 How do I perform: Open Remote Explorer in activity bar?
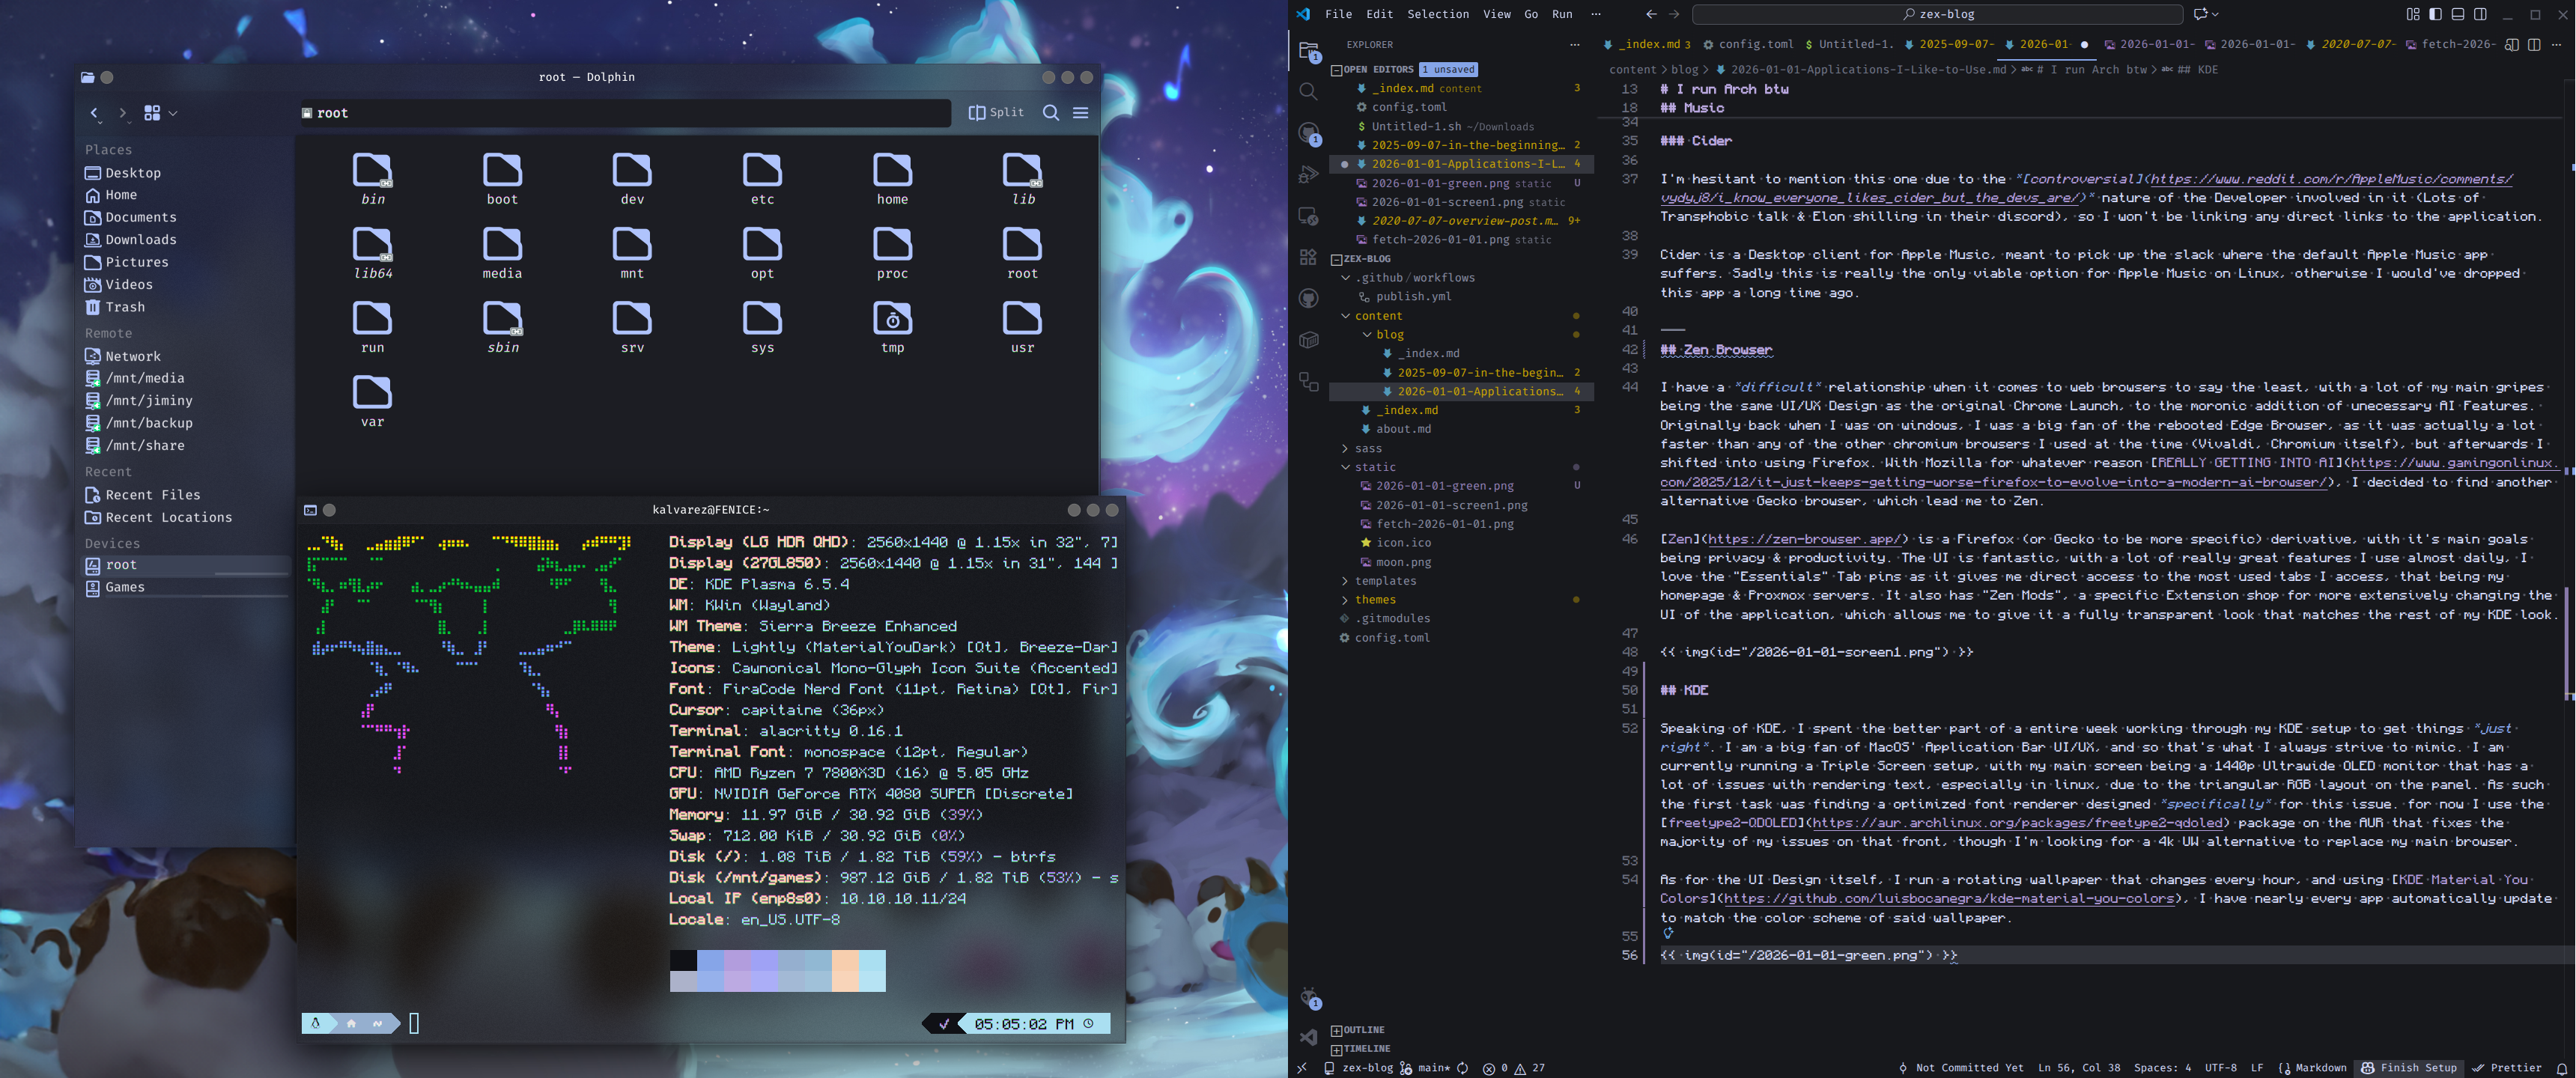1308,216
